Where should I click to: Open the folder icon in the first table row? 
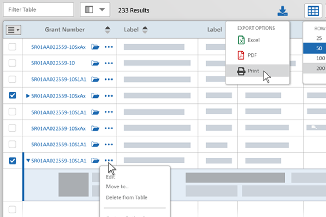pos(95,47)
